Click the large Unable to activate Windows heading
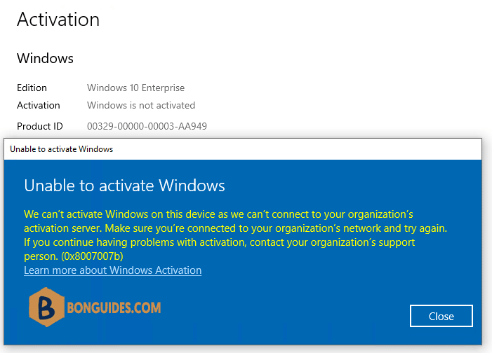Viewport: 492px width, 353px height. point(124,186)
